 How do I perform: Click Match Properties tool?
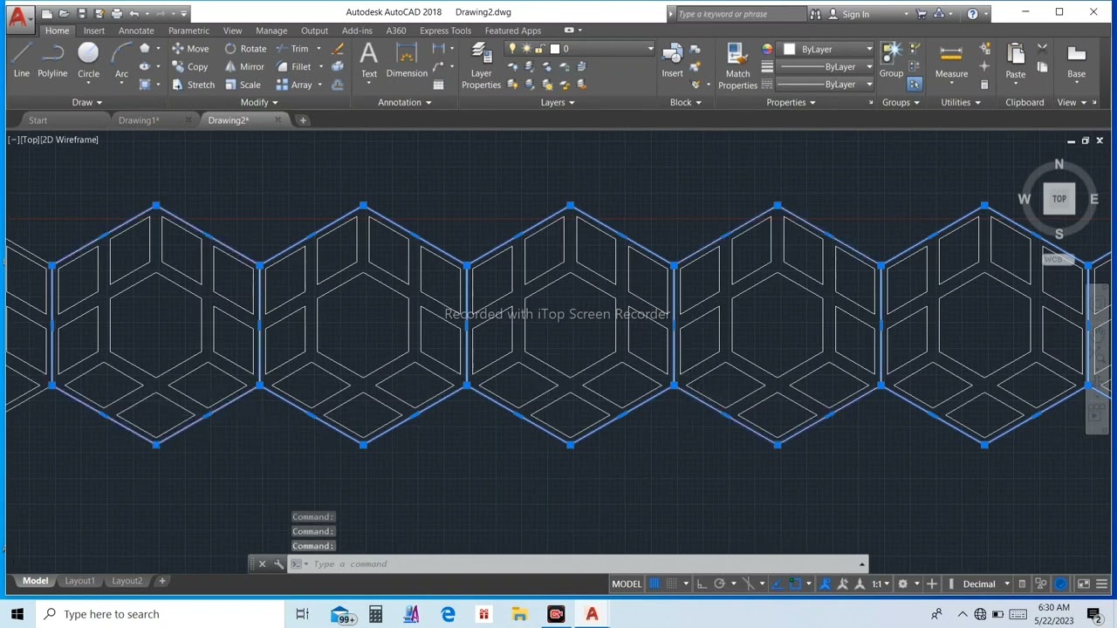737,65
